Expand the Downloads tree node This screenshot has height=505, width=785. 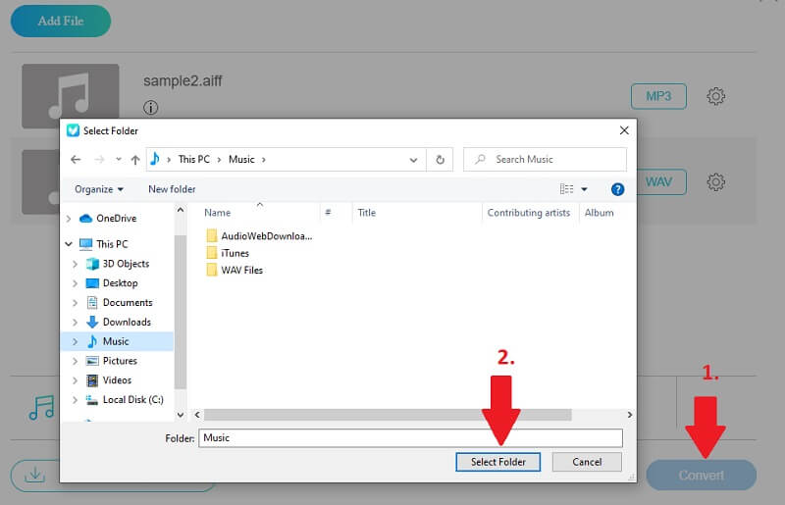(x=76, y=322)
